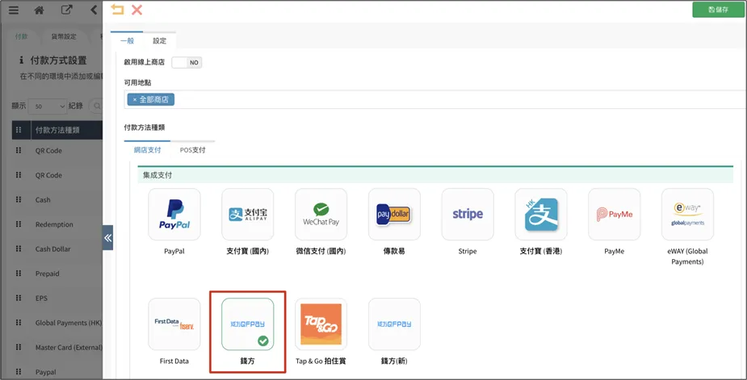747x380 pixels.
Task: Select the 支付寶 (香港) AlipayHK icon
Action: point(541,215)
